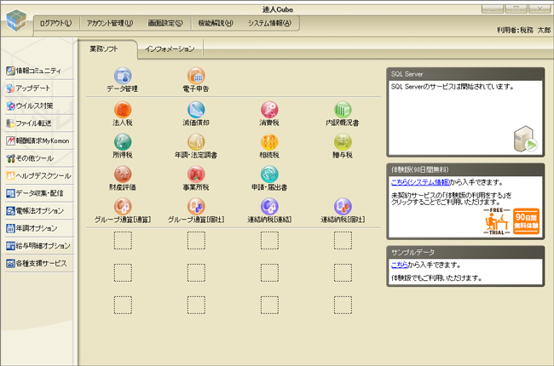Start the 減価償却 software
554x366 pixels.
[x=196, y=111]
